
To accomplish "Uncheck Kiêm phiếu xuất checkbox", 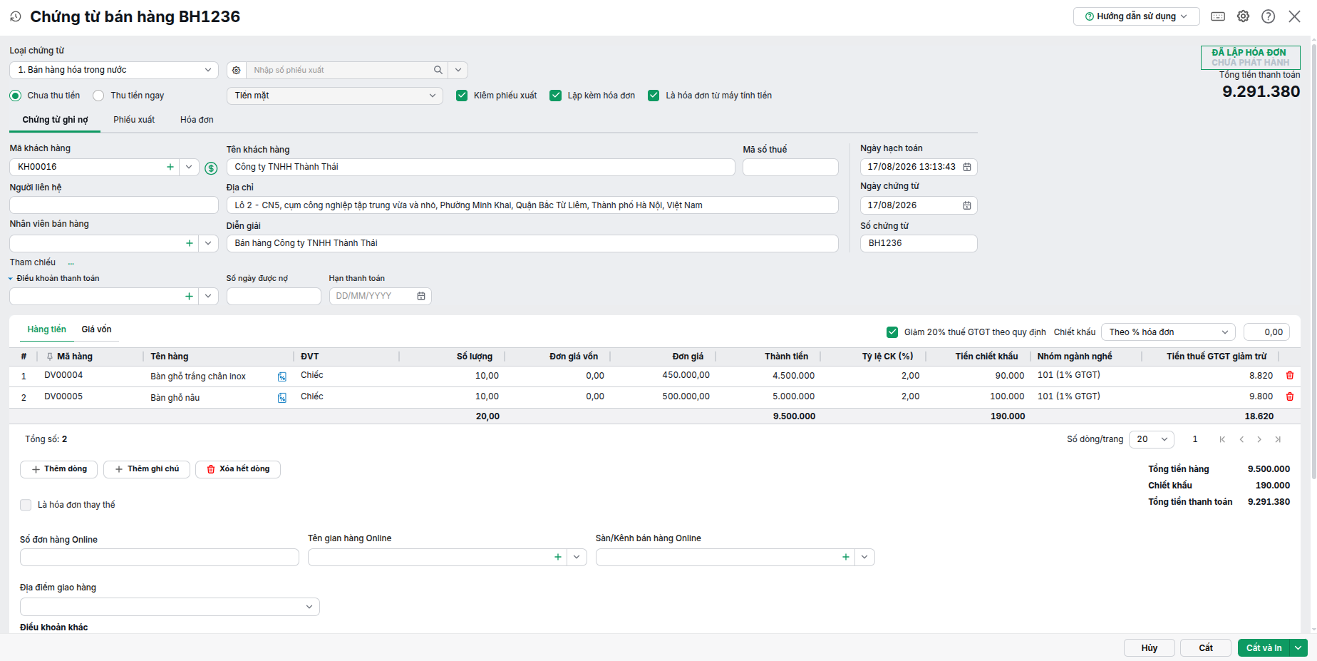I will (x=462, y=96).
